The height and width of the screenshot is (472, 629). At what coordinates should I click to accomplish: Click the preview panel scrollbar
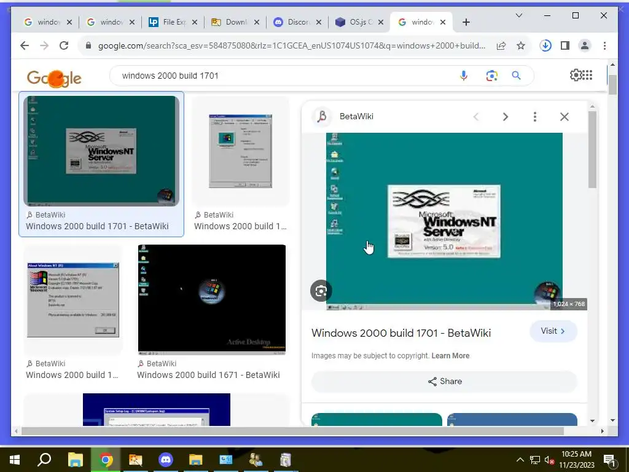tap(593, 149)
